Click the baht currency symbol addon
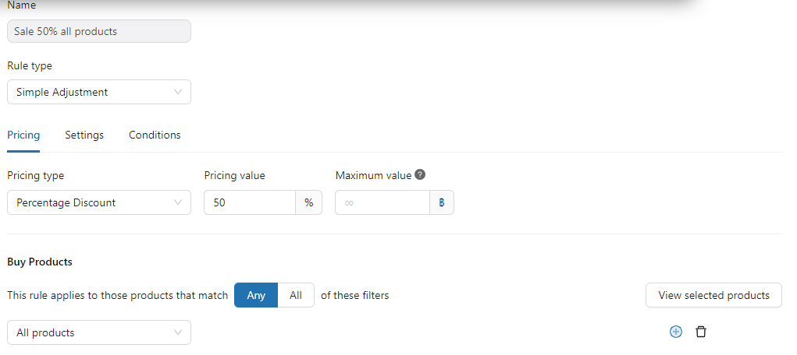The height and width of the screenshot is (355, 797). pos(442,202)
